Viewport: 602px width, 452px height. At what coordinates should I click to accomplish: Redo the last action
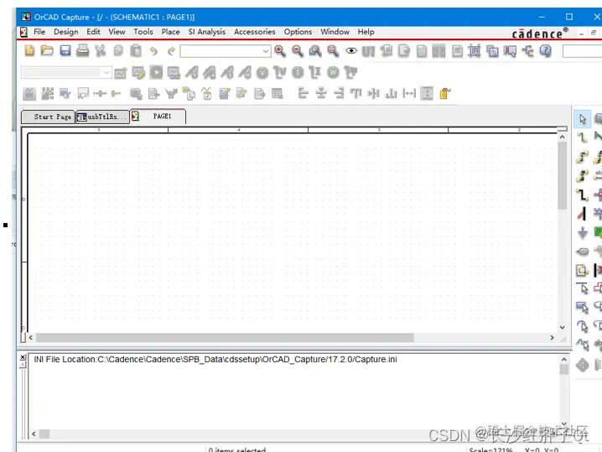click(x=171, y=50)
